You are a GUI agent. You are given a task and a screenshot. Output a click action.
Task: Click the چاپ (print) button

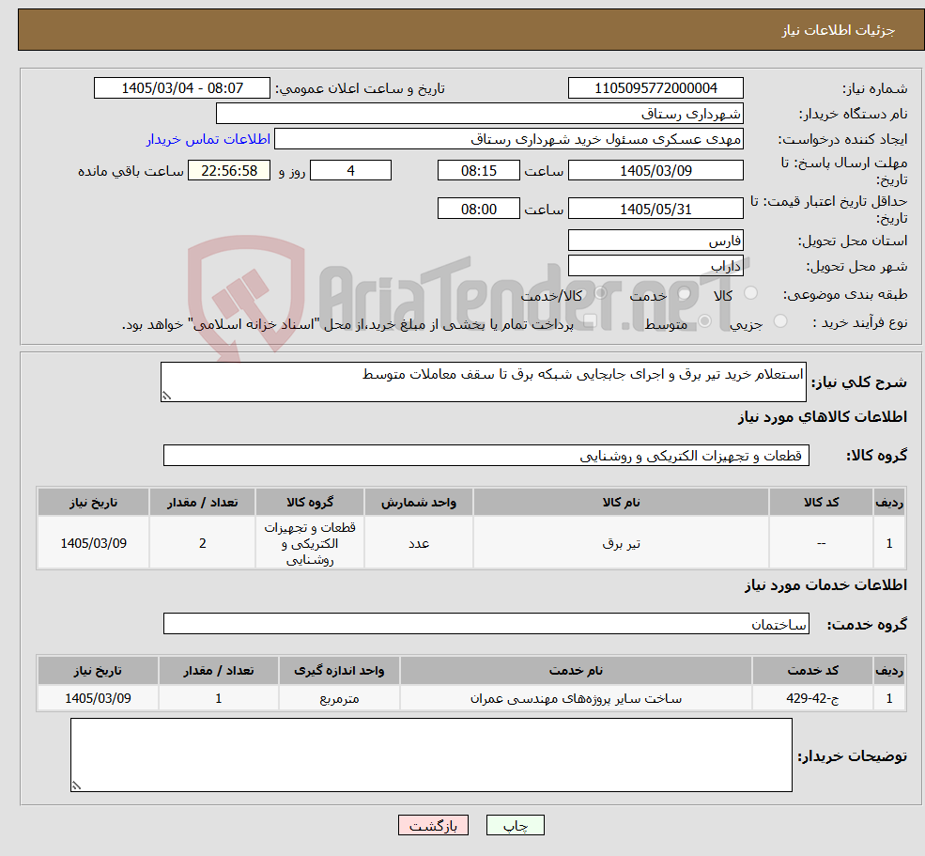point(515,825)
